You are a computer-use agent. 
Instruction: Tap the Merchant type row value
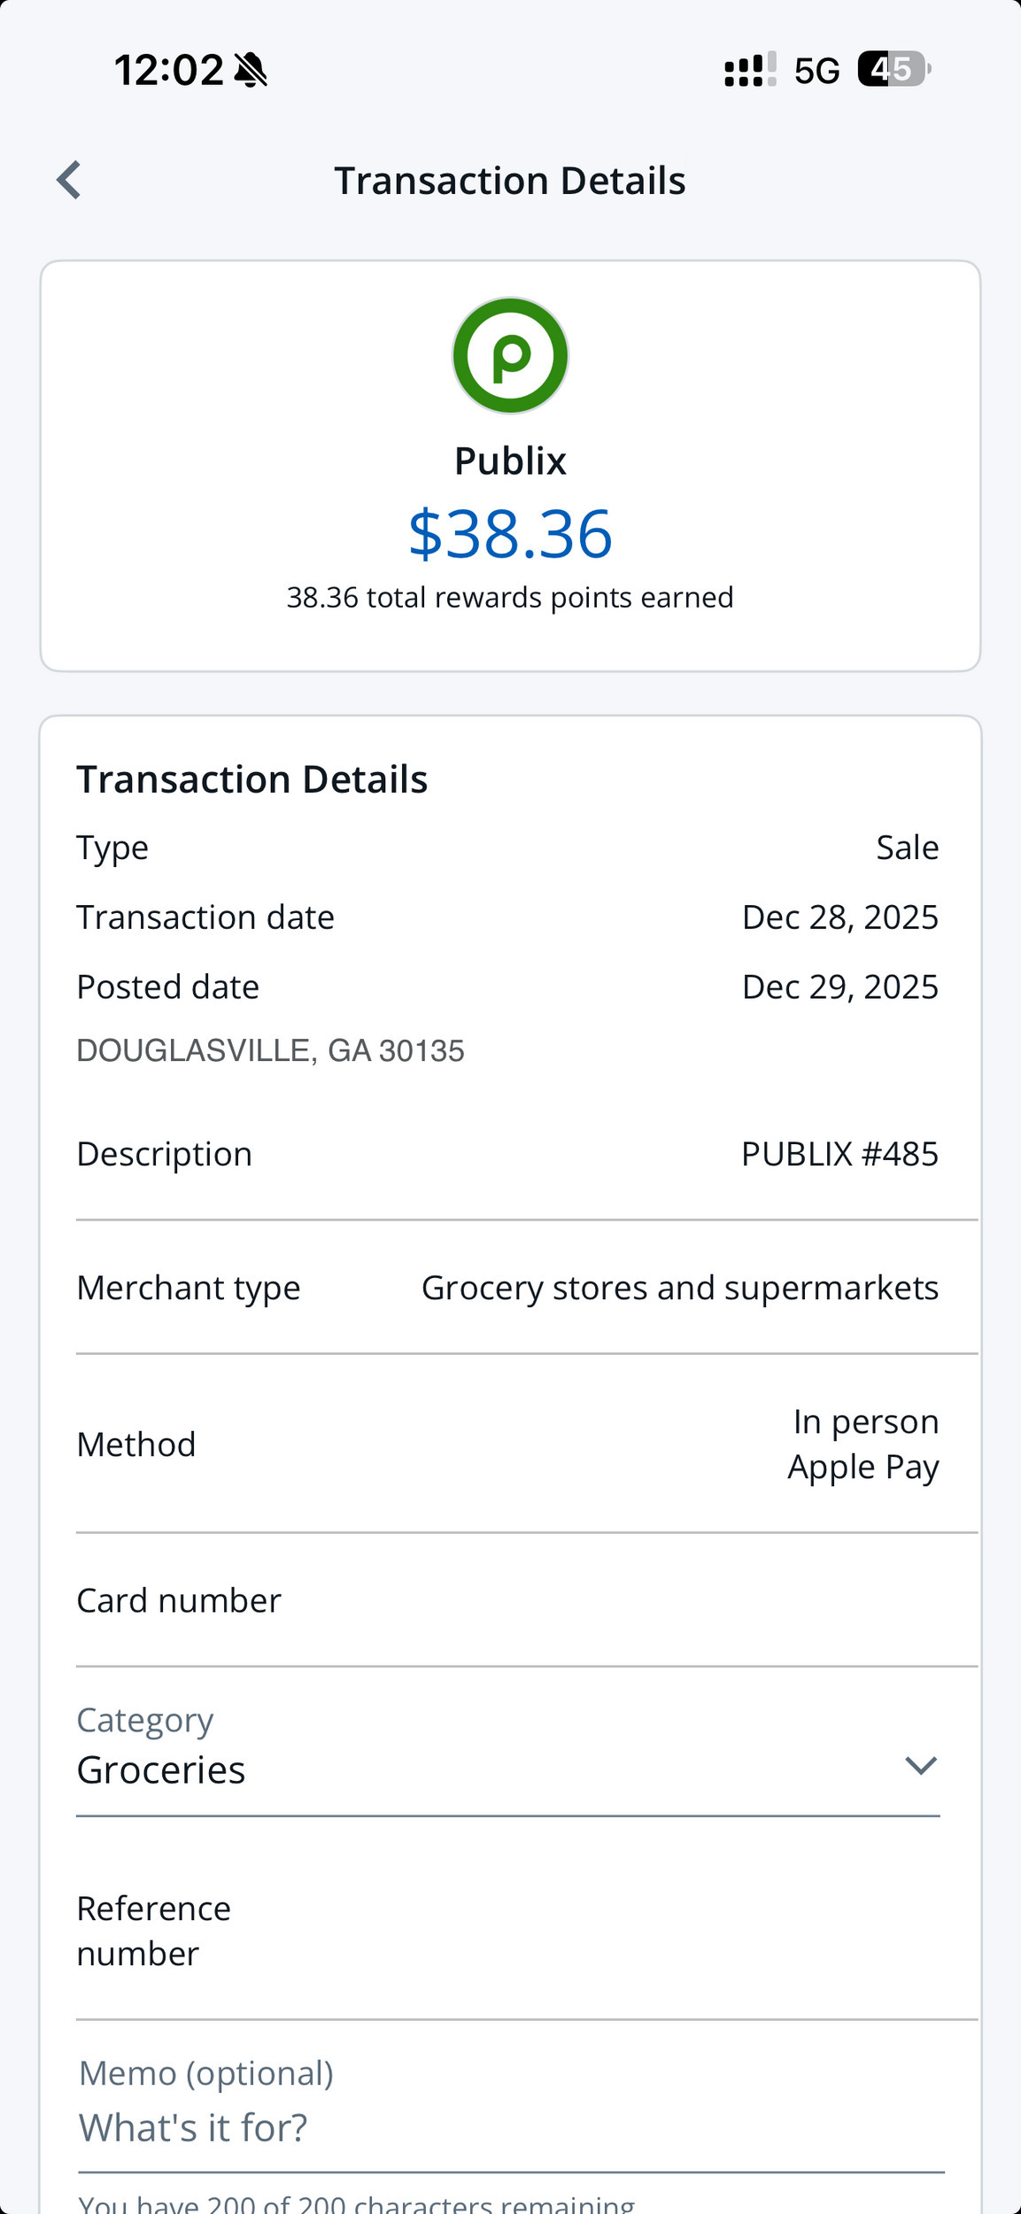pyautogui.click(x=679, y=1288)
